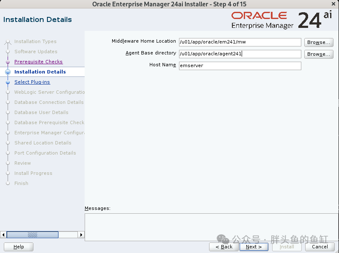Open the installer Help
This screenshot has width=339, height=253.
pyautogui.click(x=19, y=247)
